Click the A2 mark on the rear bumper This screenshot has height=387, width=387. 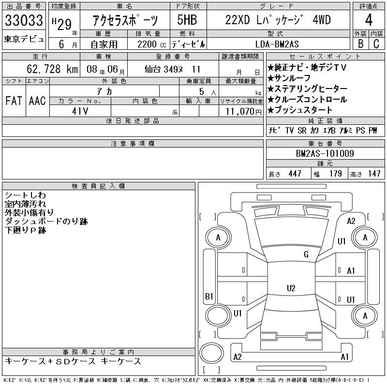pyautogui.click(x=238, y=357)
